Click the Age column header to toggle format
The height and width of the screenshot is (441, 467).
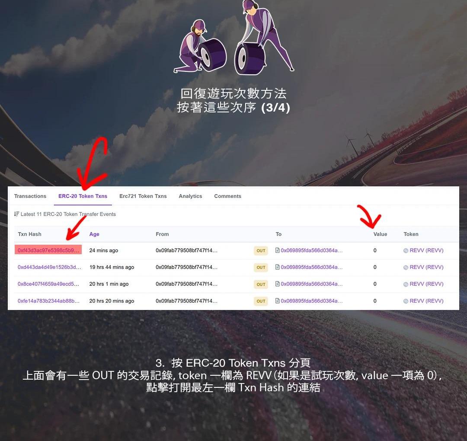pyautogui.click(x=94, y=234)
